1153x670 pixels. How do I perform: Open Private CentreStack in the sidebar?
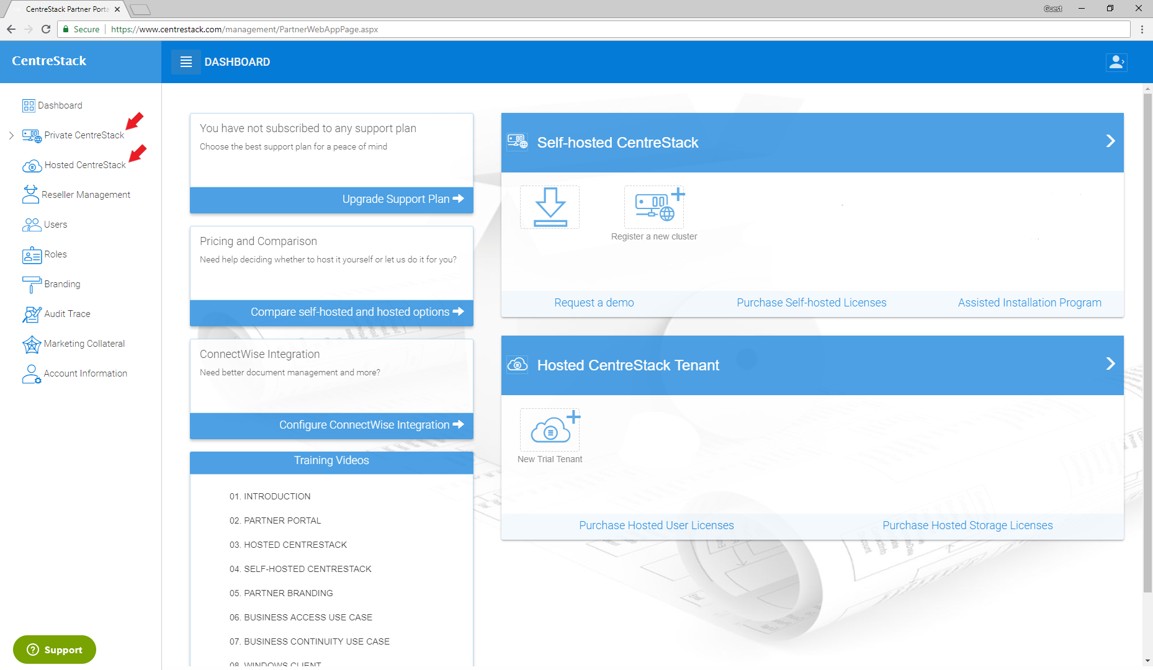coord(84,135)
